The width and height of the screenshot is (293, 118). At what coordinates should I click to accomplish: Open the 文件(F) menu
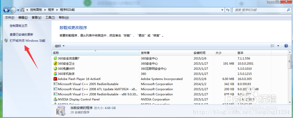pos(10,18)
